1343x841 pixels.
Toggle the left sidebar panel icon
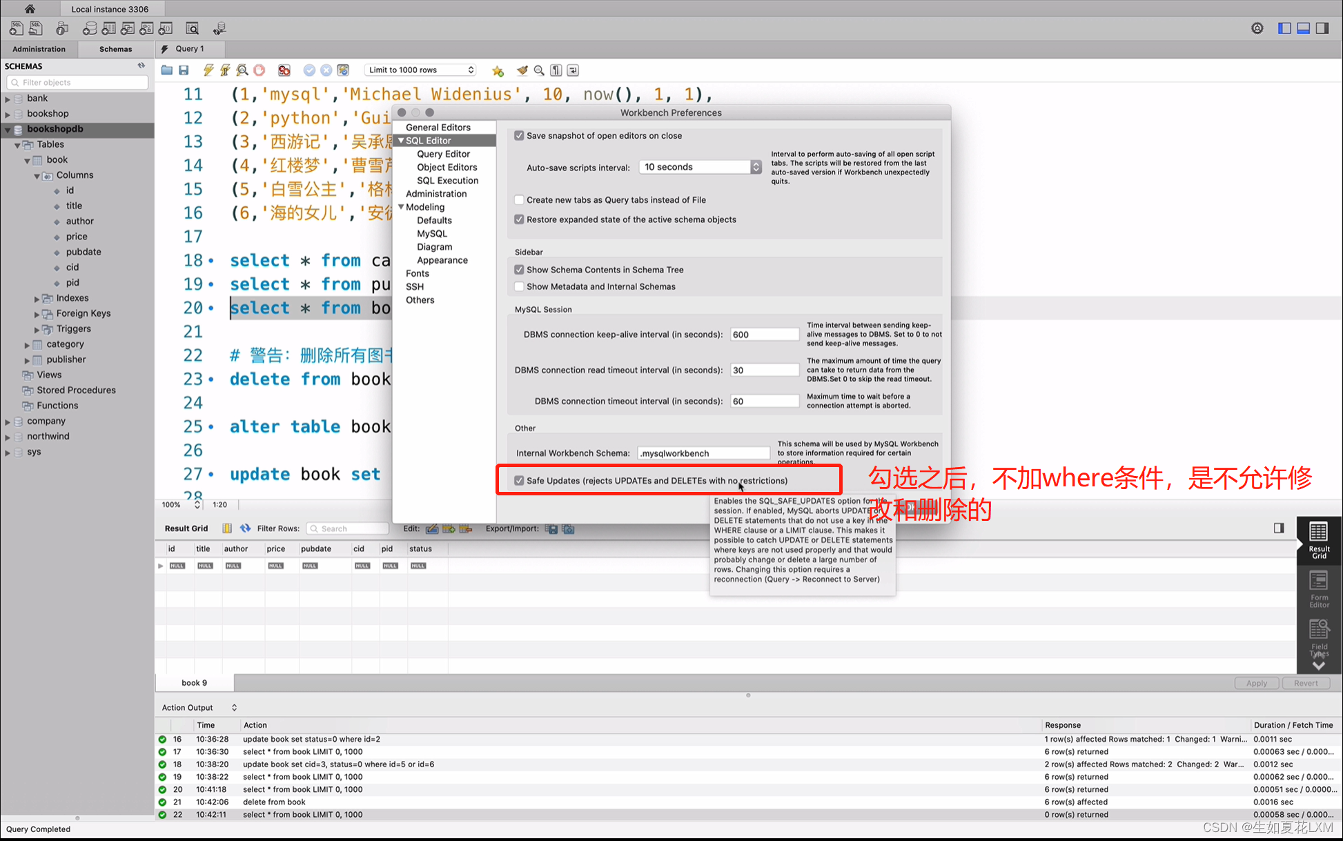point(1284,28)
